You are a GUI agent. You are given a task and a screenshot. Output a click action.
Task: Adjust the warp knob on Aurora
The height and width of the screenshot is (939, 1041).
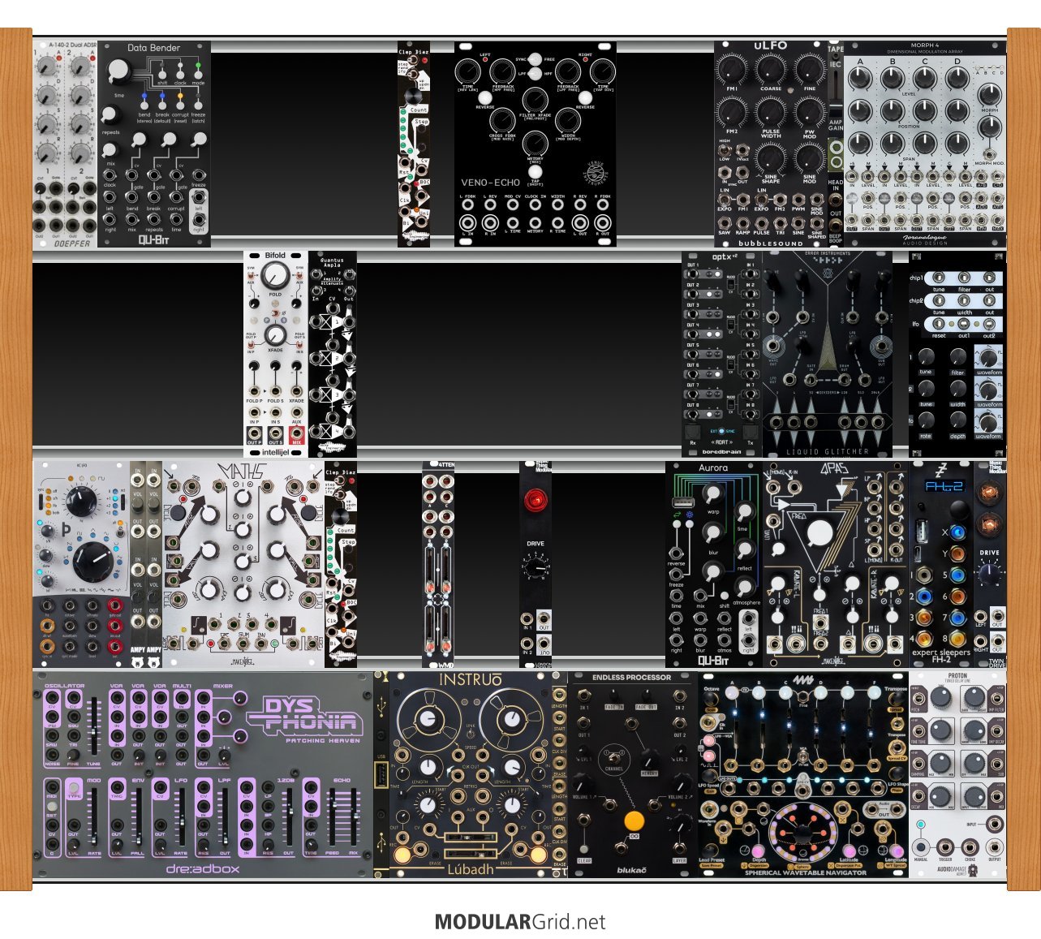[x=712, y=494]
